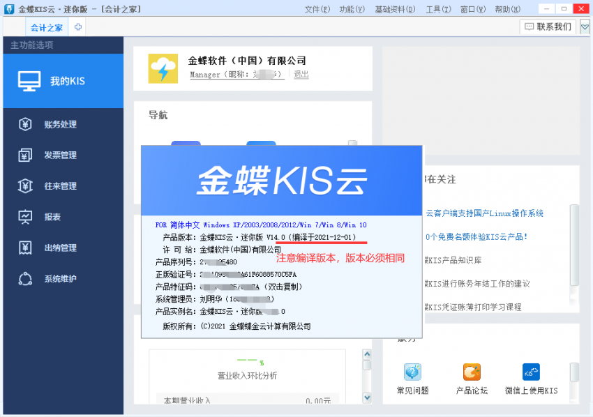Expand dropdown arrow beside 联系我们
Screen dimensions: 593x417
(x=585, y=27)
